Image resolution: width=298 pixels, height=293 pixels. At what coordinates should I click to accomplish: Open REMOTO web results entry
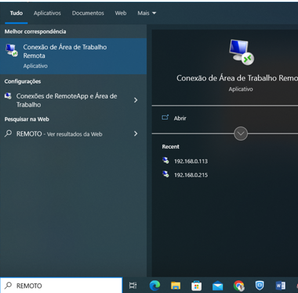(x=73, y=134)
